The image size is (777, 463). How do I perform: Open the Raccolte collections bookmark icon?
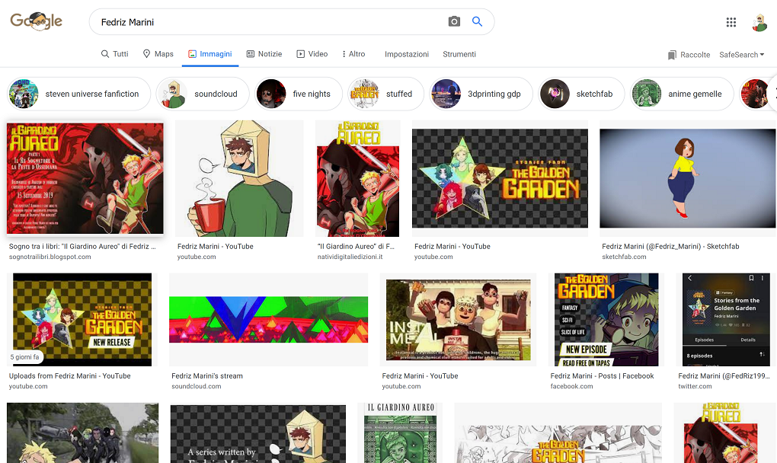672,55
